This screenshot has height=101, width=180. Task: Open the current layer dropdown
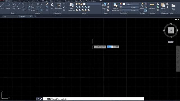[x=88, y=4]
